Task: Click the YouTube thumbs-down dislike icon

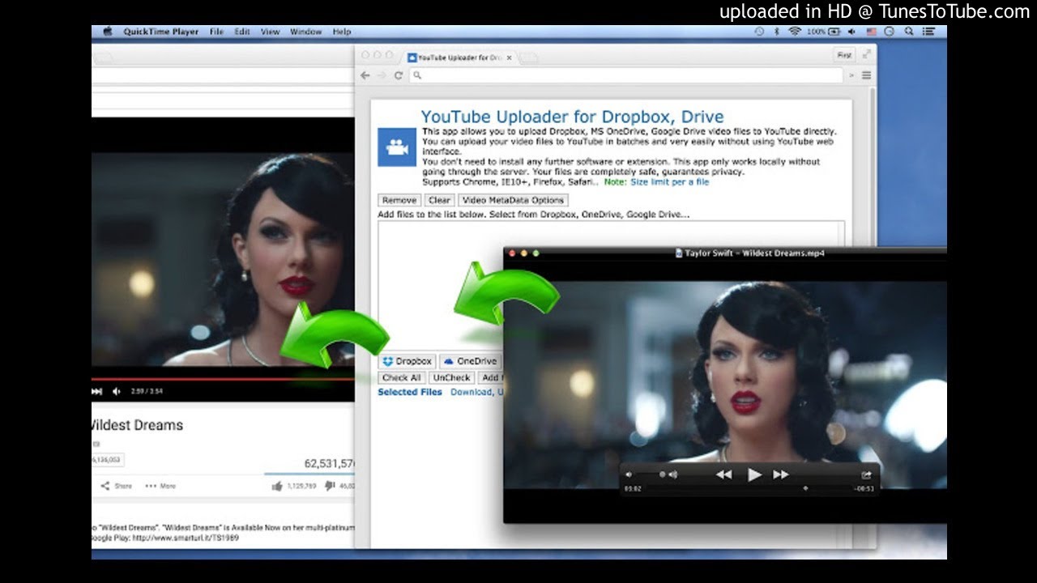Action: pos(330,486)
